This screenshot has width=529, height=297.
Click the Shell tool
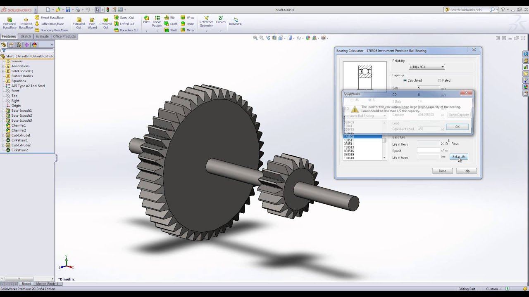(x=170, y=30)
